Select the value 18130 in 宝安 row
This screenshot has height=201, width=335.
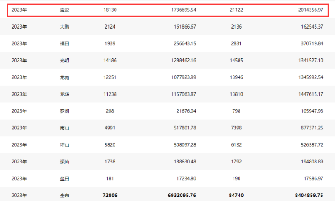(x=110, y=10)
